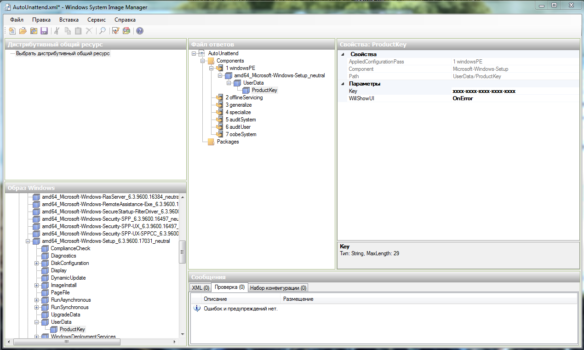Select ProductKey in the Windows image tree
Image resolution: width=584 pixels, height=350 pixels.
tap(72, 329)
